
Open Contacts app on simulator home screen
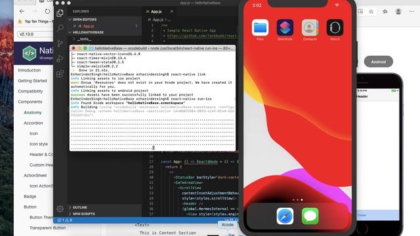point(310,28)
